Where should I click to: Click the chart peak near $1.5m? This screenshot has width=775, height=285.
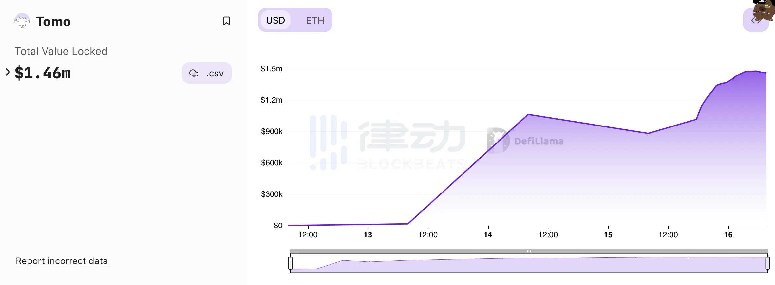coord(752,71)
